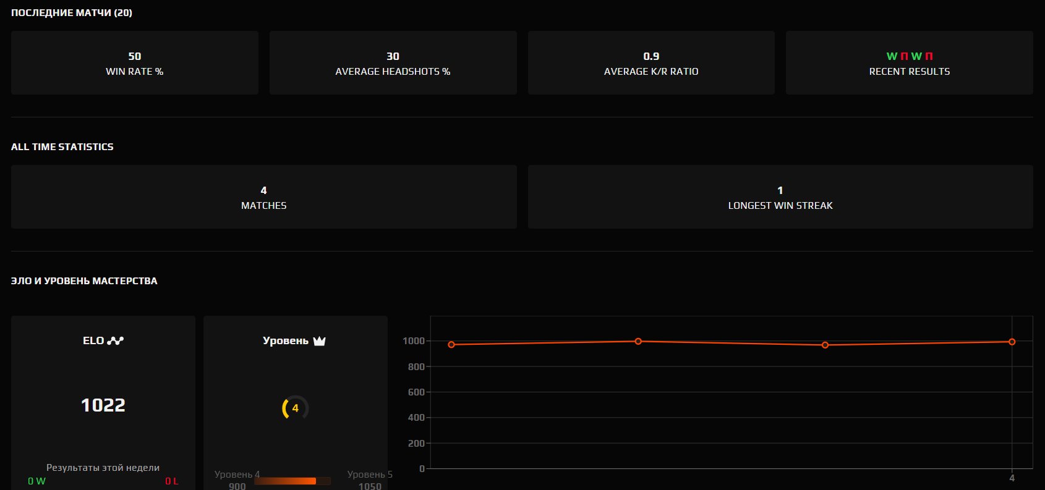The width and height of the screenshot is (1045, 490).
Task: Open the Win Rate % stat card
Action: [x=135, y=63]
